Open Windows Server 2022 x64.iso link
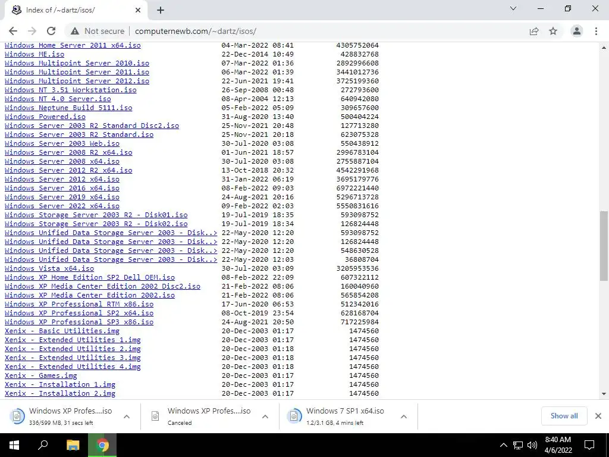Image resolution: width=609 pixels, height=457 pixels. (62, 206)
